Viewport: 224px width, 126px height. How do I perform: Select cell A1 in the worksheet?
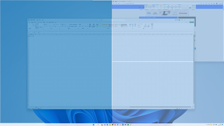click(x=31, y=36)
